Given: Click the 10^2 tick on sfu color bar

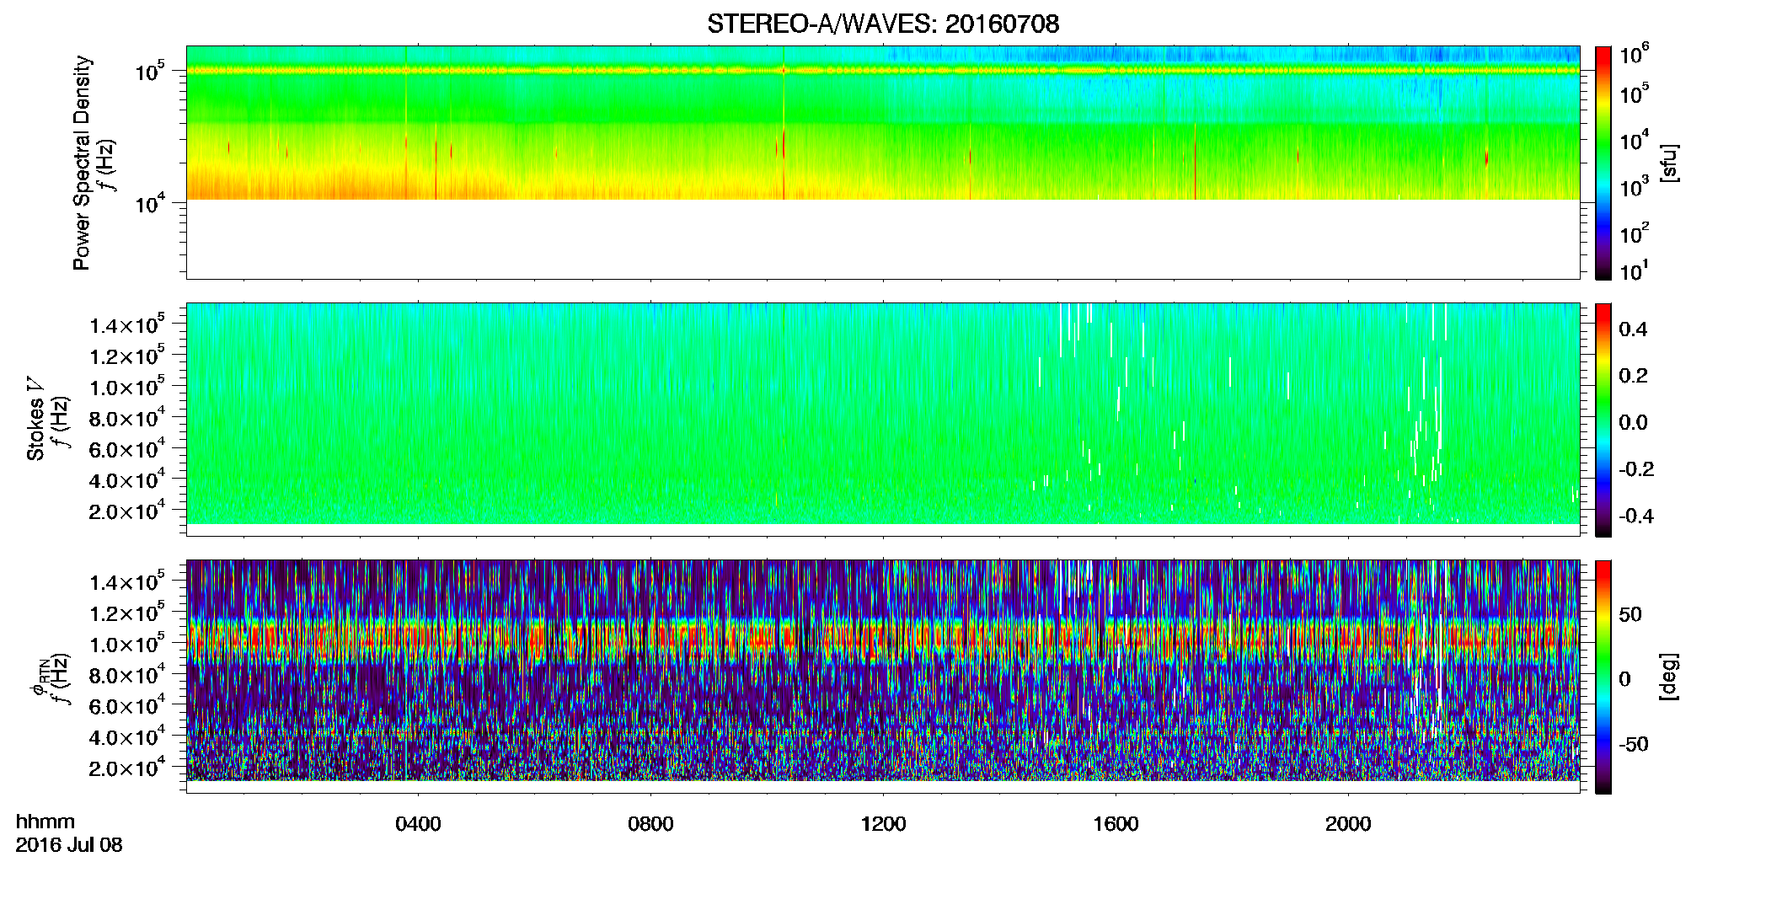Looking at the screenshot, I should click(x=1635, y=233).
